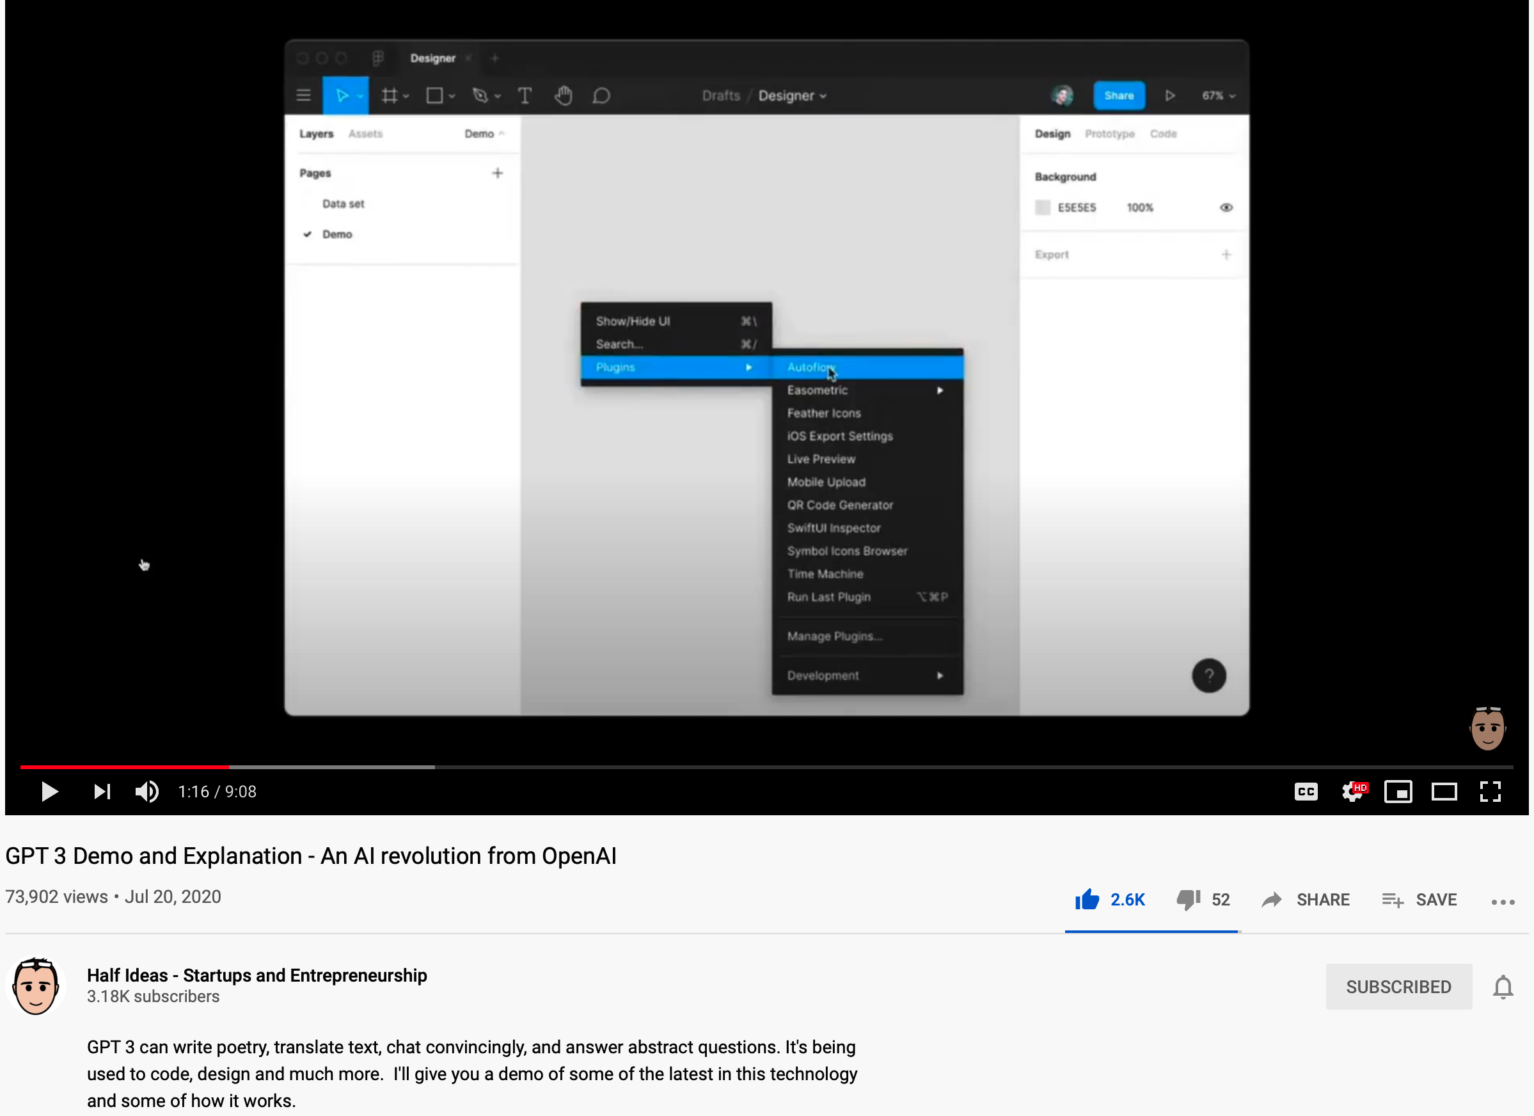Select the Text tool
This screenshot has width=1534, height=1116.
tap(525, 95)
